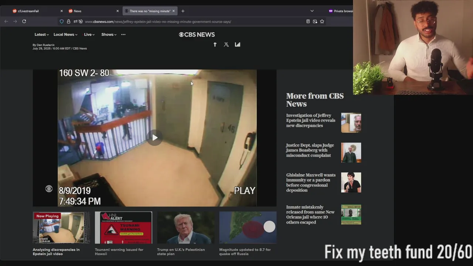Open picture-in-picture icon in address bar
Viewport: 473px width, 266px height.
click(x=315, y=21)
